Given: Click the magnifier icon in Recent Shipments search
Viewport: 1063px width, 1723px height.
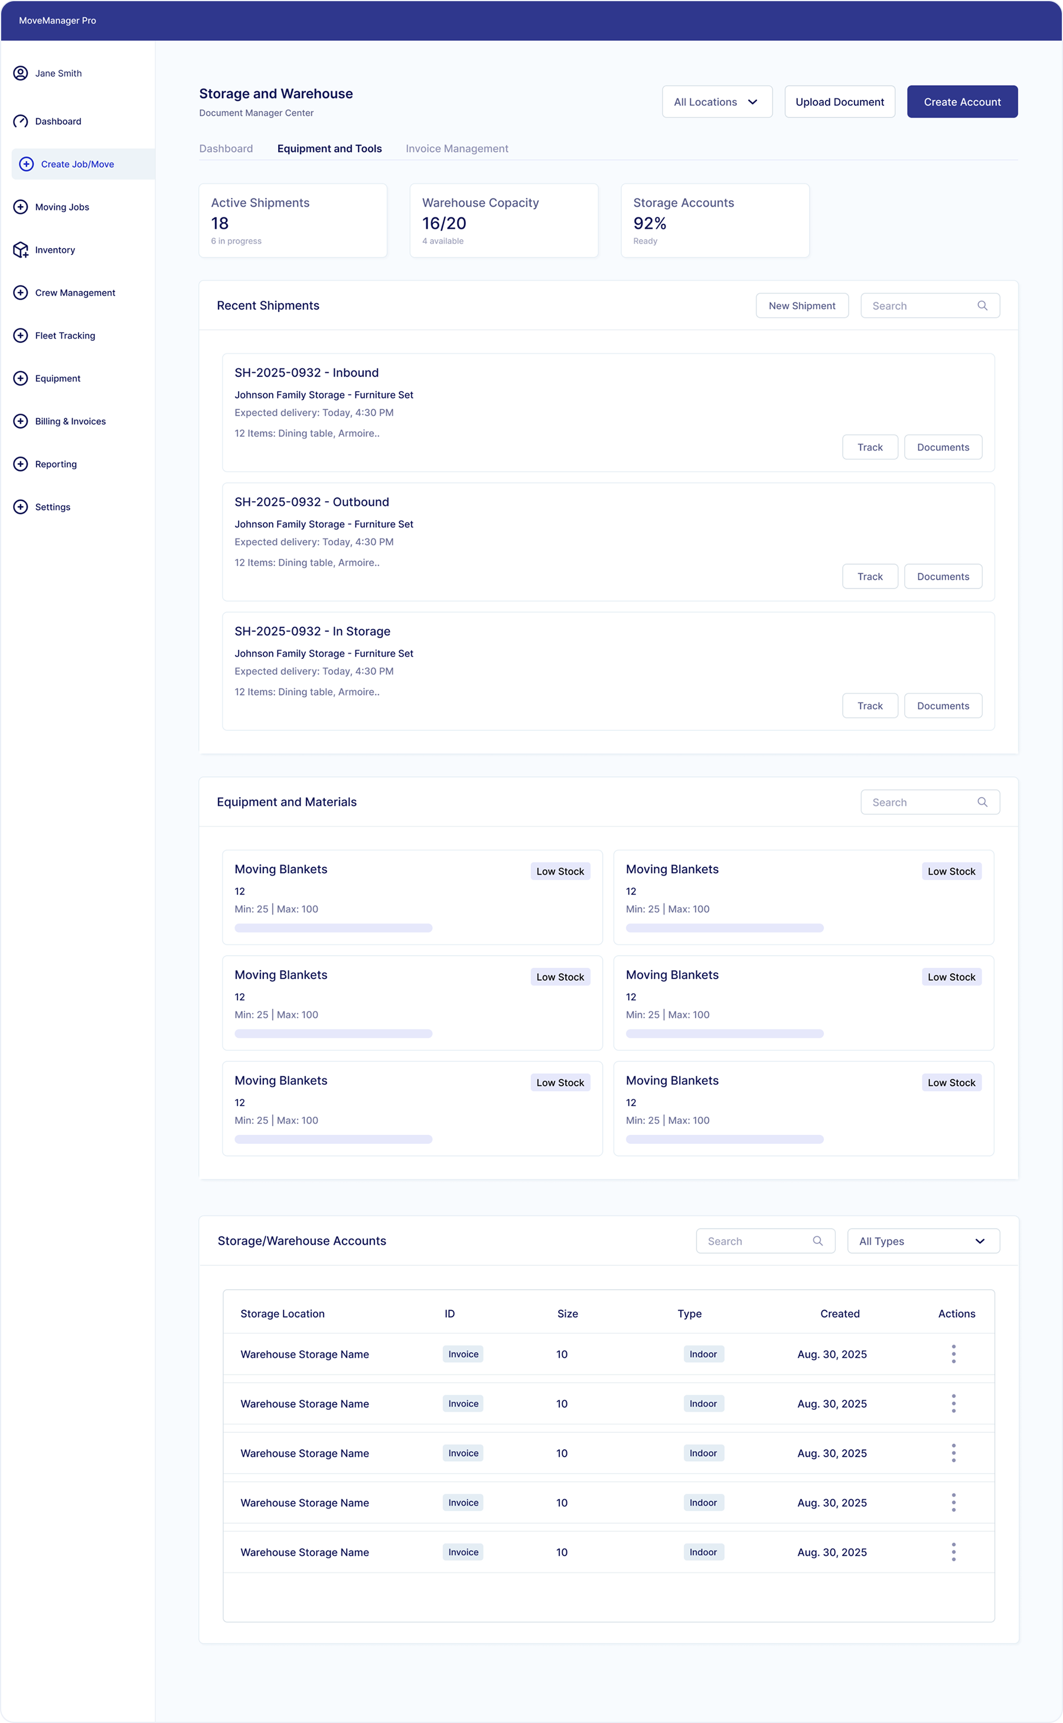Looking at the screenshot, I should point(982,306).
